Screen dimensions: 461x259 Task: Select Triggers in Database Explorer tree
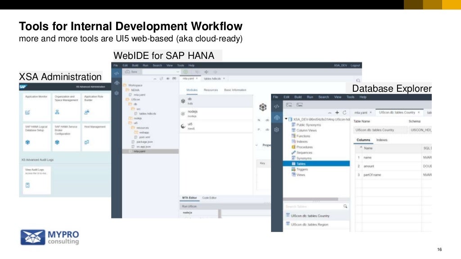tap(302, 170)
